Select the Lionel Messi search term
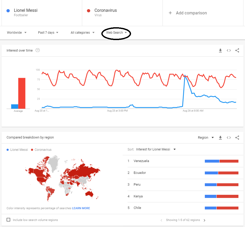 point(25,10)
